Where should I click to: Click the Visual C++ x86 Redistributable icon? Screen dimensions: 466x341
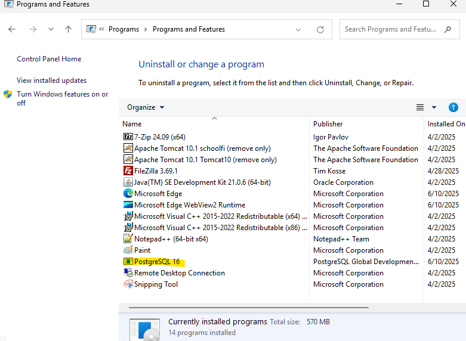point(128,227)
